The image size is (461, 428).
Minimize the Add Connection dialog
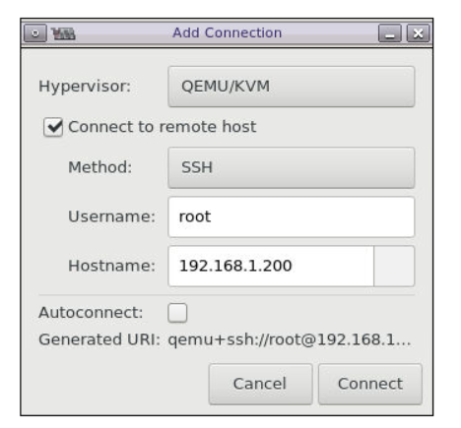coord(390,33)
